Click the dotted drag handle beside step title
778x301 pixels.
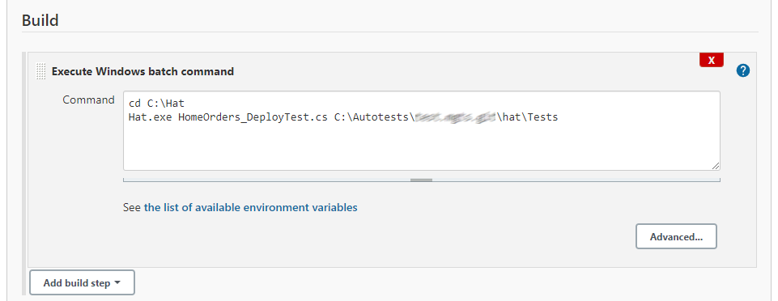[x=41, y=71]
